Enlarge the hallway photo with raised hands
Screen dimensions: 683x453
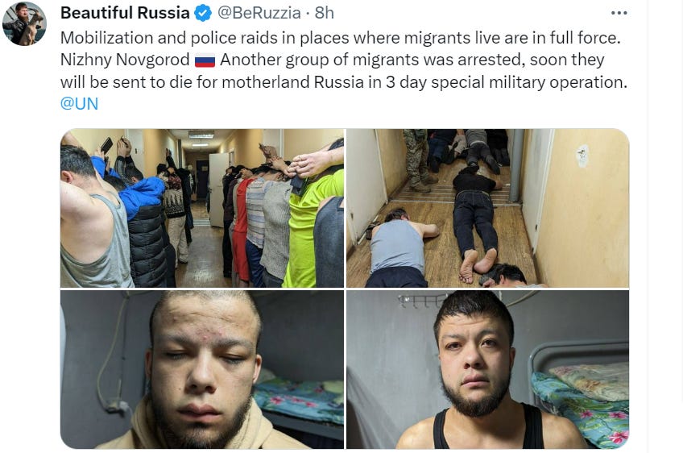coord(202,208)
